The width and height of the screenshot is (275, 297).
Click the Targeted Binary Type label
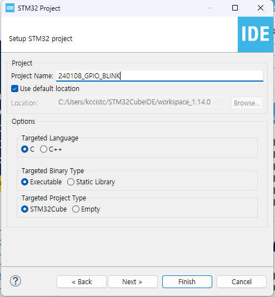coord(53,171)
